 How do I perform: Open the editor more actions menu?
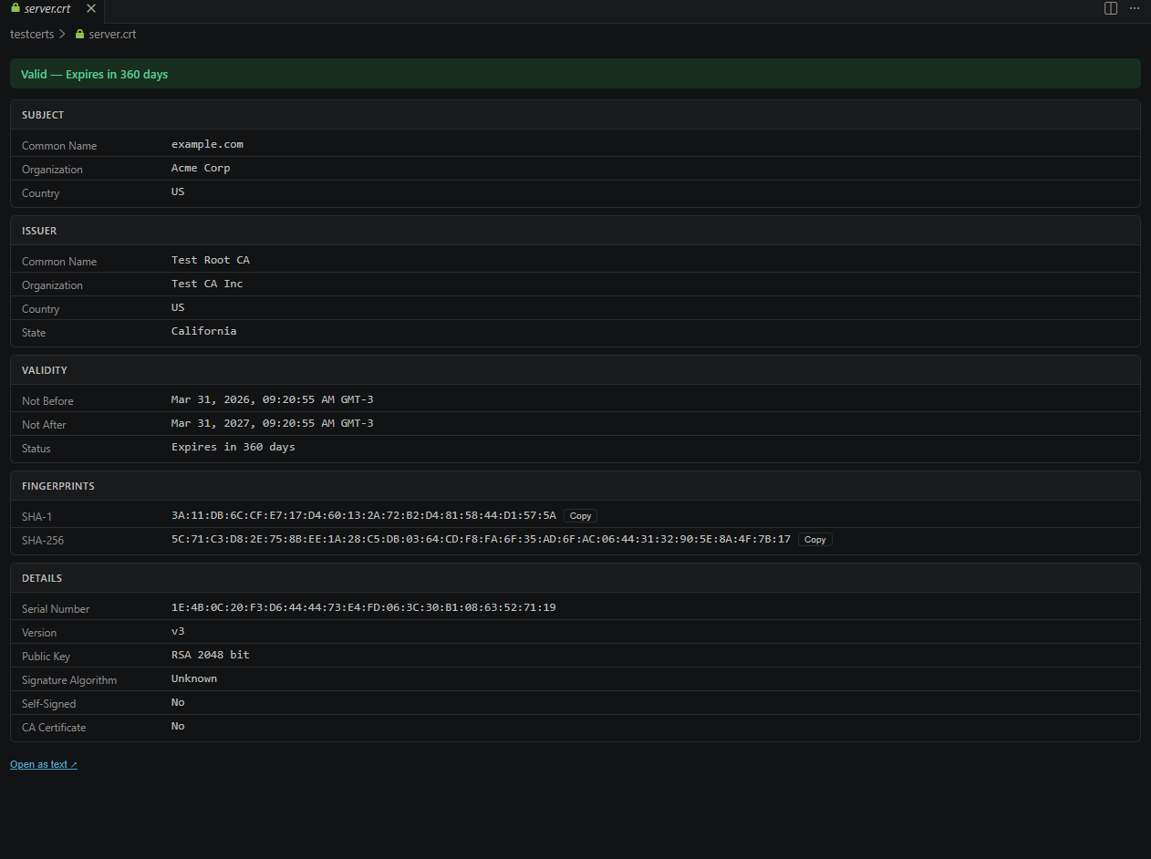[1135, 8]
